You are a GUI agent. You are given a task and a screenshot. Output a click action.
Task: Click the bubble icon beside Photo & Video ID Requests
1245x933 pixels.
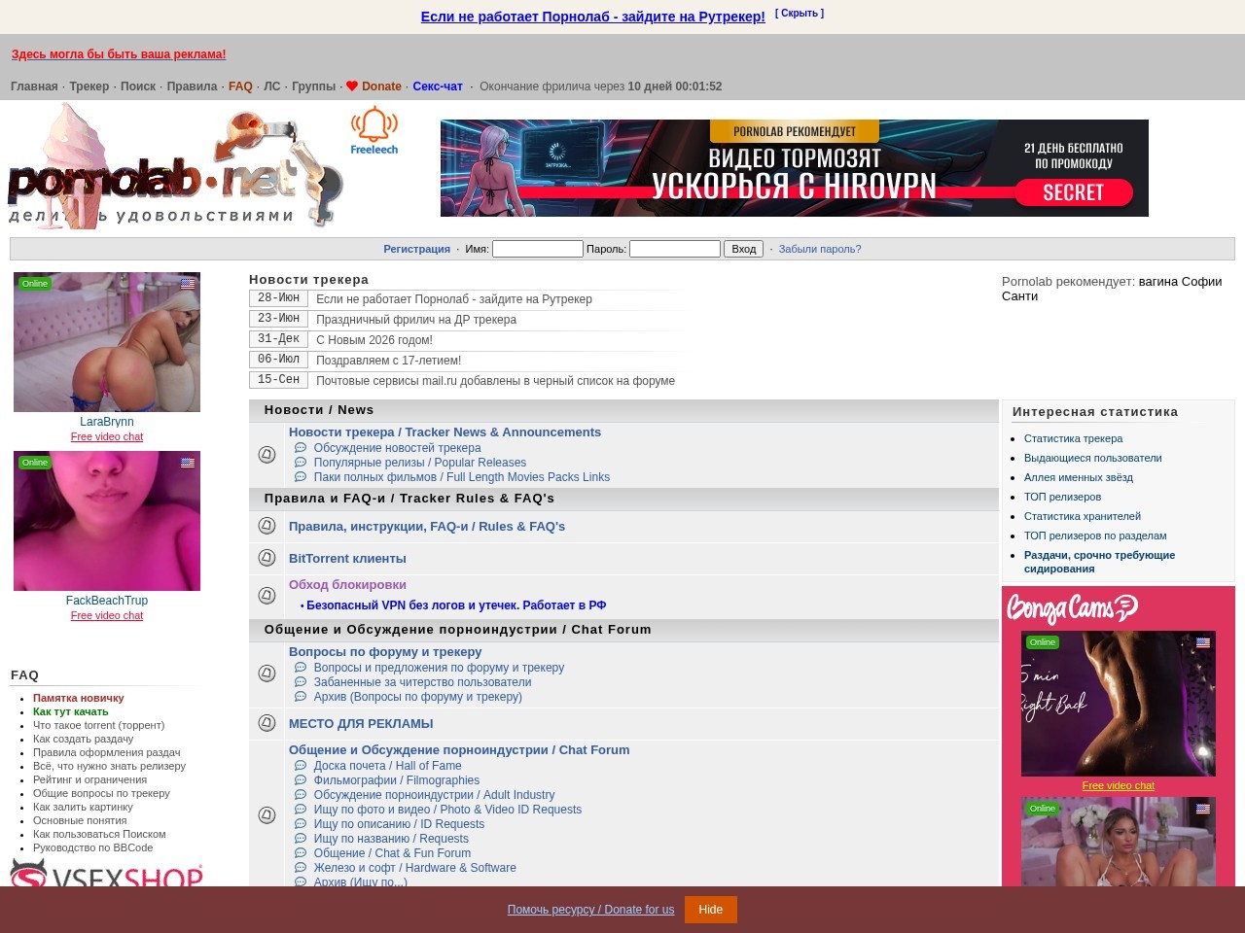tap(301, 810)
